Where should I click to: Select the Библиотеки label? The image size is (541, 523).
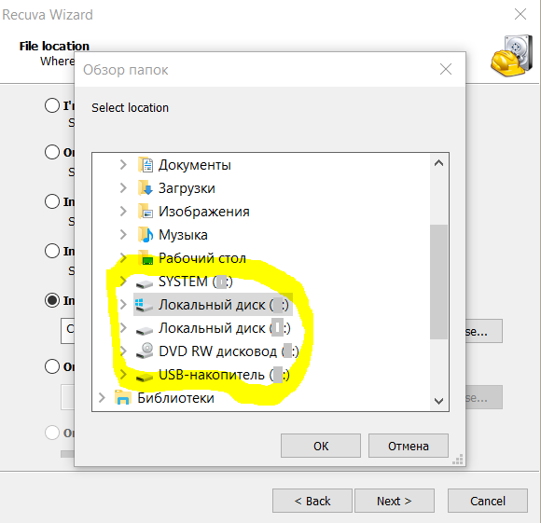tap(175, 398)
